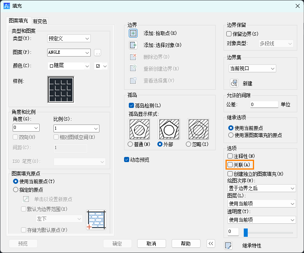Select the Normal (普通) island style image
Screen dimensions: 304x253
[140, 129]
